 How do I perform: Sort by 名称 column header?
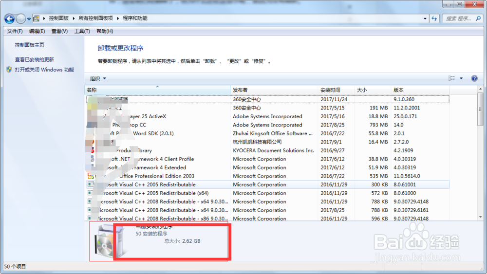[x=157, y=90]
